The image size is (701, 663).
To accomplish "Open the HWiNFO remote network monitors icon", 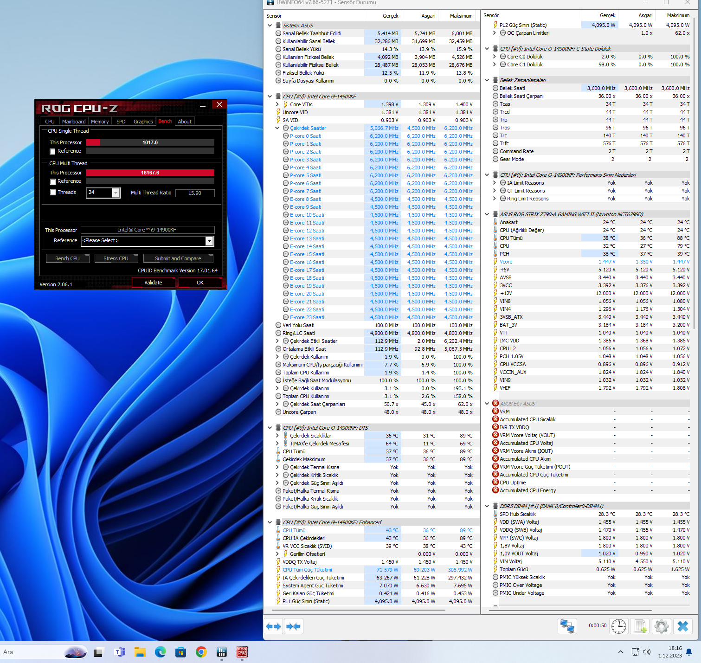I will pos(567,626).
